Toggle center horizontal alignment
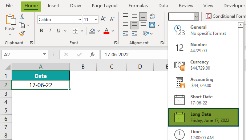246x140 pixels. click(x=134, y=25)
